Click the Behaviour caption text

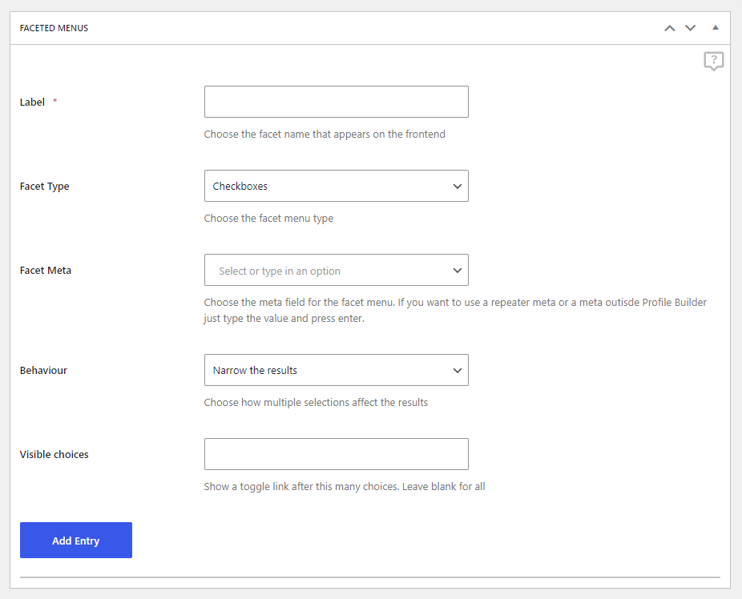click(43, 370)
